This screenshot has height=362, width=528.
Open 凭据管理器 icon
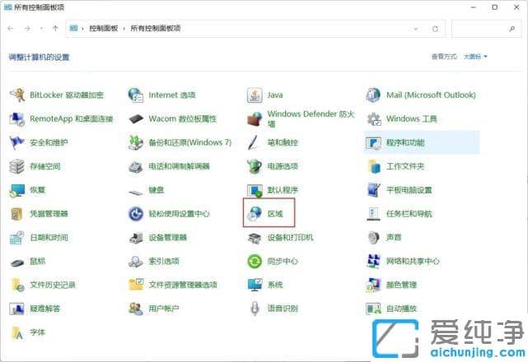tap(16, 214)
